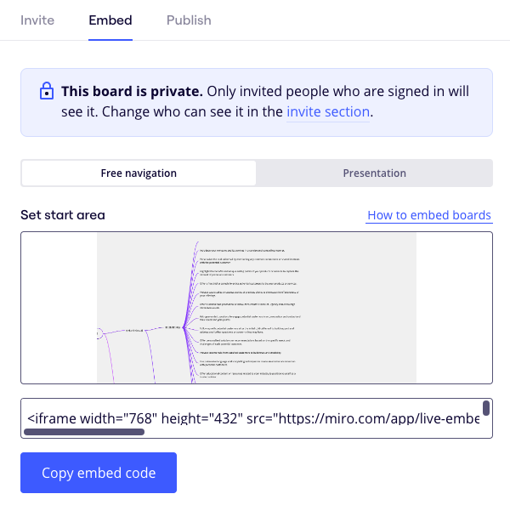Open the Invite tab
This screenshot has width=510, height=511.
(37, 20)
